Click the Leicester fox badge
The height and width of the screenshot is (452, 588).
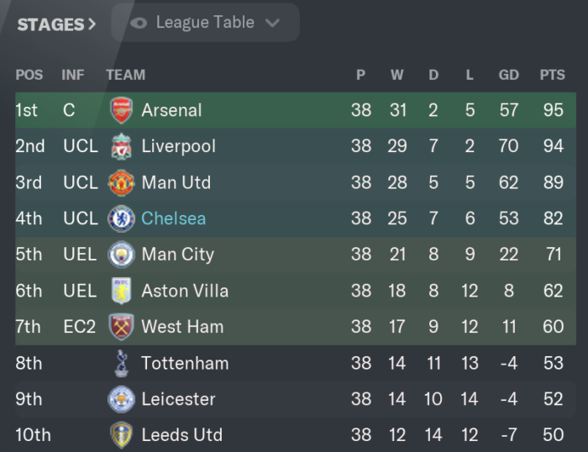coord(121,399)
